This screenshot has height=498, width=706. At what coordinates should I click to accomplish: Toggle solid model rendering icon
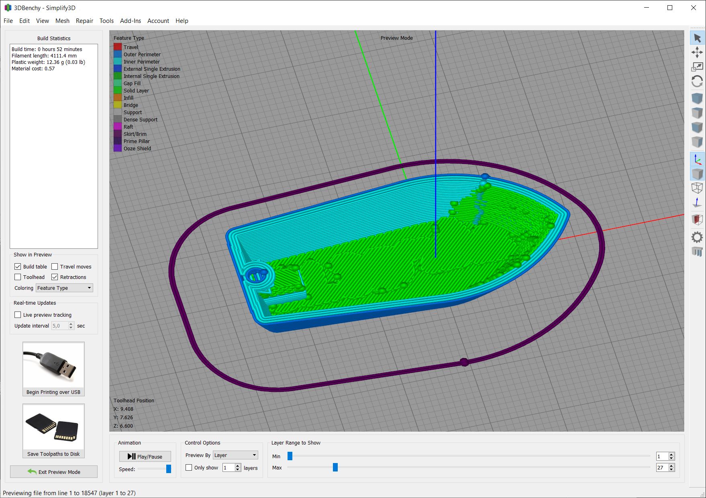pos(697,174)
